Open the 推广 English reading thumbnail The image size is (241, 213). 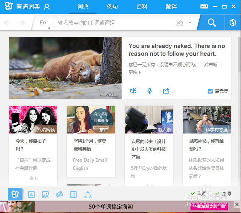click(91, 120)
